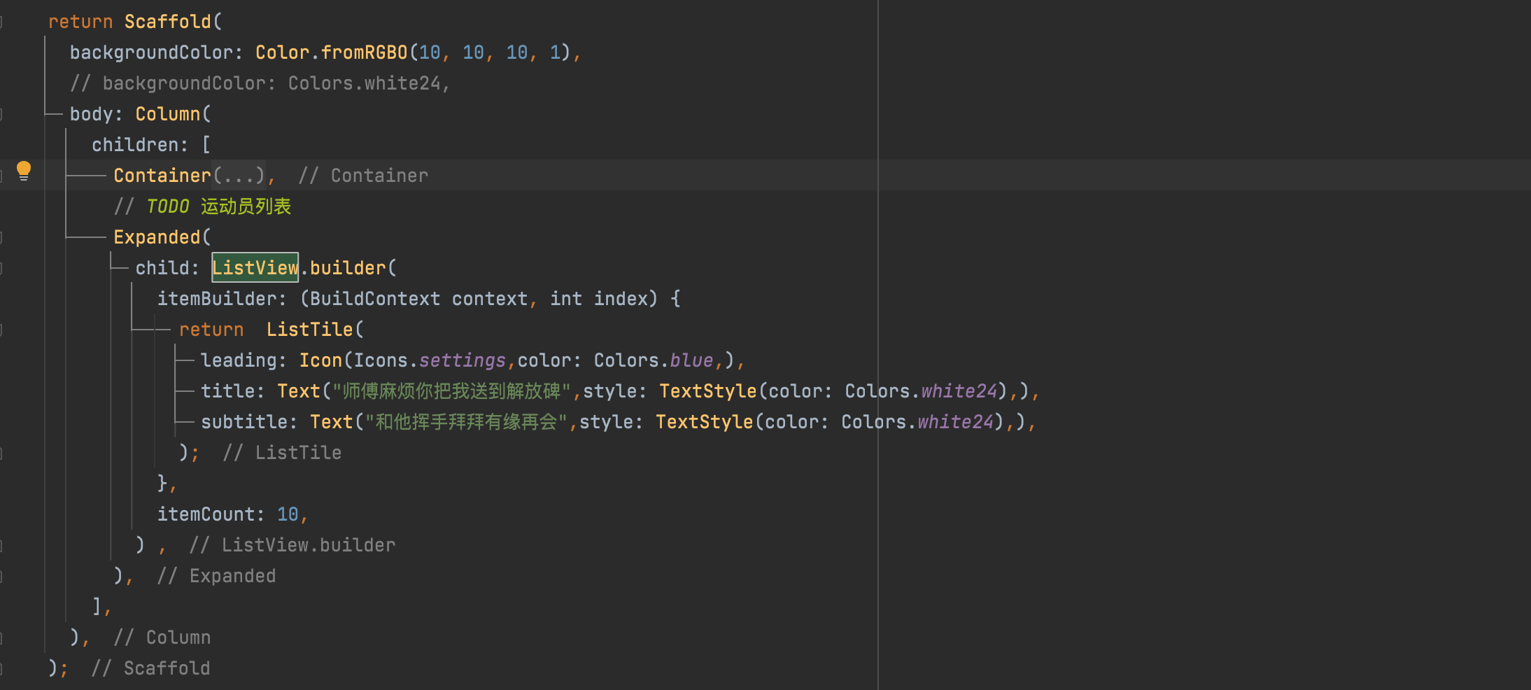The image size is (1531, 690).
Task: Click the '// ListView.builder' closing label hint
Action: tap(292, 544)
